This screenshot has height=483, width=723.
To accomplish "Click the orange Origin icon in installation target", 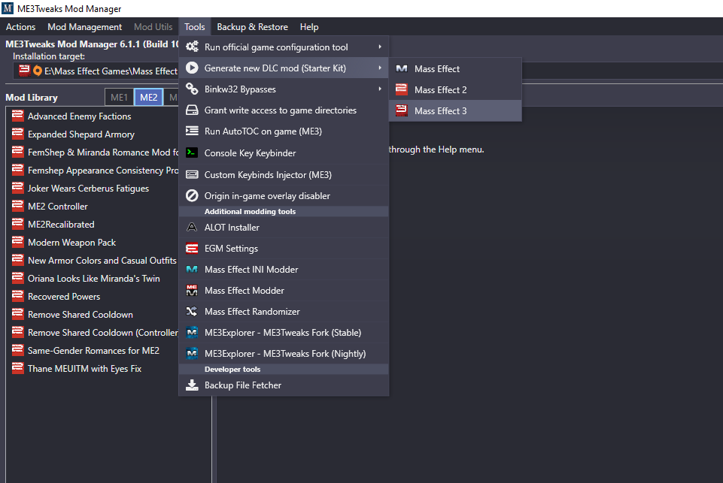I will [x=38, y=71].
